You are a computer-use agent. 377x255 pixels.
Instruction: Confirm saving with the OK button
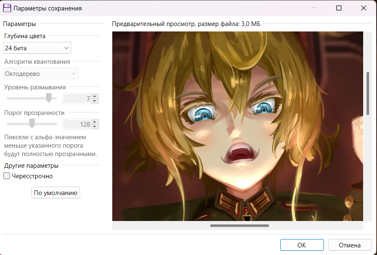(302, 245)
